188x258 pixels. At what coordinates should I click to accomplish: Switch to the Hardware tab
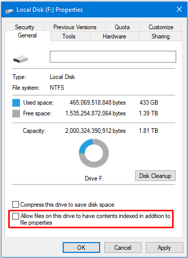click(115, 36)
